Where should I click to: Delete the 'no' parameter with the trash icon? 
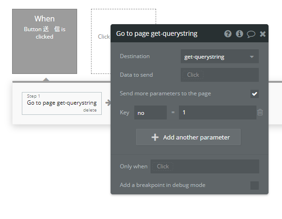pos(260,112)
